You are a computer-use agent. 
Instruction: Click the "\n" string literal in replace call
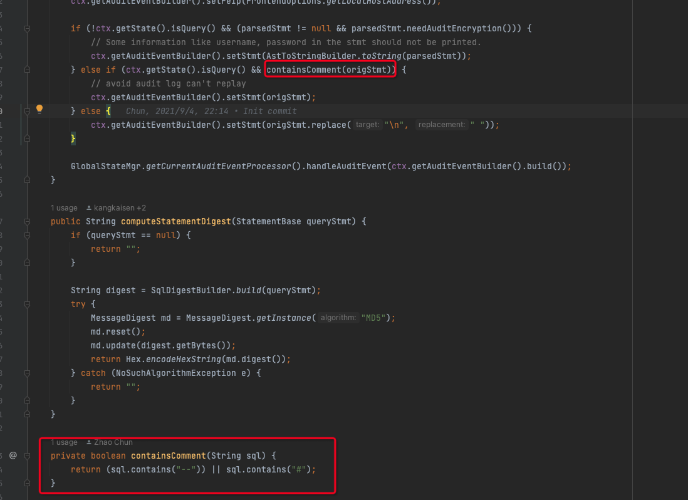394,125
